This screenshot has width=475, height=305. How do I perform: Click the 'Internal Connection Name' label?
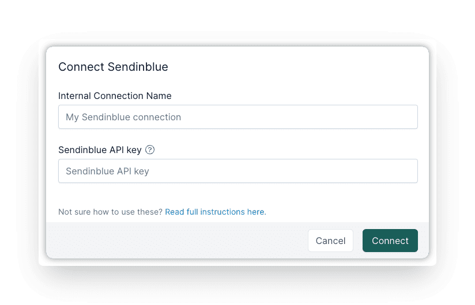tap(115, 96)
